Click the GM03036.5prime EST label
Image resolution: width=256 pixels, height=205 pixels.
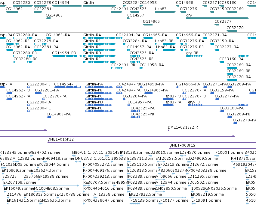[221, 189]
